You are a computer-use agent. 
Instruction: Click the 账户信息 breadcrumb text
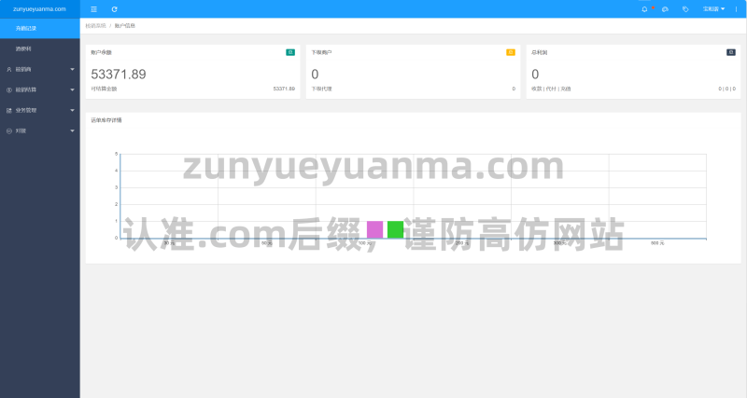pyautogui.click(x=125, y=26)
